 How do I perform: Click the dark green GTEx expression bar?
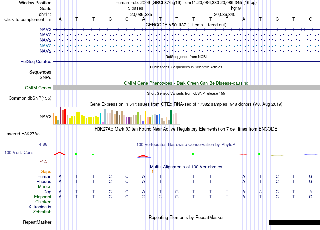pyautogui.click(x=171, y=117)
